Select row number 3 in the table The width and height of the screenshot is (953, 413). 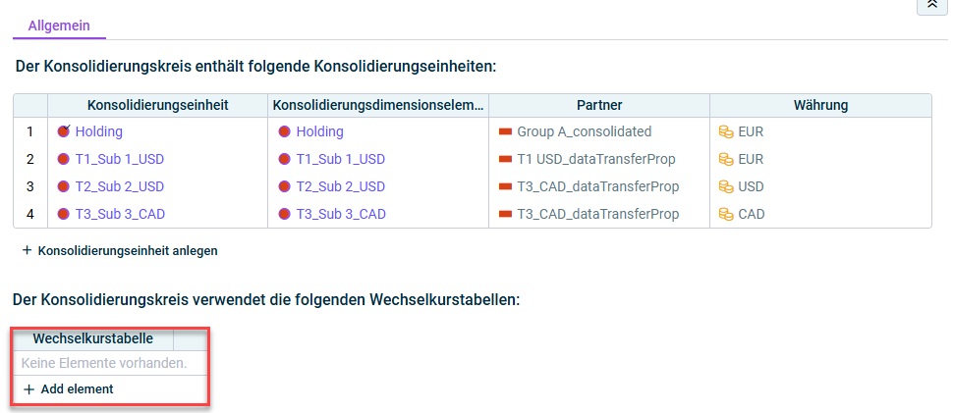coord(29,186)
